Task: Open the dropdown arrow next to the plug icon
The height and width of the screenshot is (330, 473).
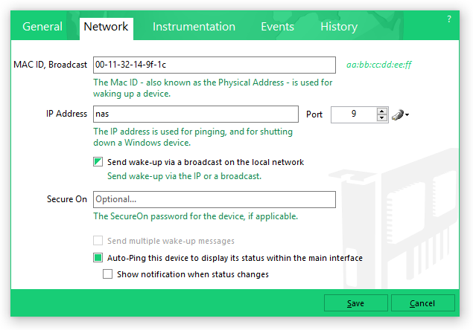Action: (407, 115)
